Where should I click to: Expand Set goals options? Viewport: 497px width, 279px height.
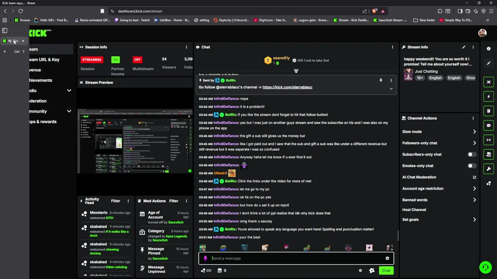tap(474, 220)
